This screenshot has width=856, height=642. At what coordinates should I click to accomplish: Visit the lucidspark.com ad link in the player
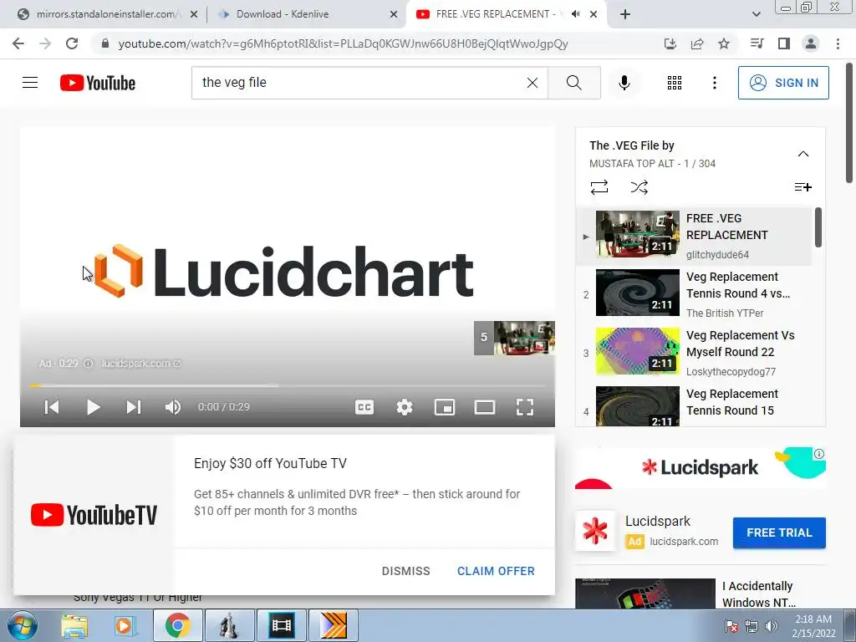point(140,363)
